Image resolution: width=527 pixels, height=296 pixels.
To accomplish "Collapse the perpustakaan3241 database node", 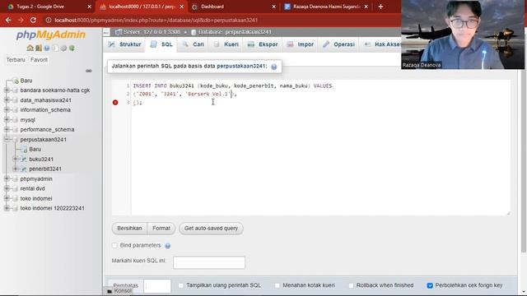I will (7, 139).
